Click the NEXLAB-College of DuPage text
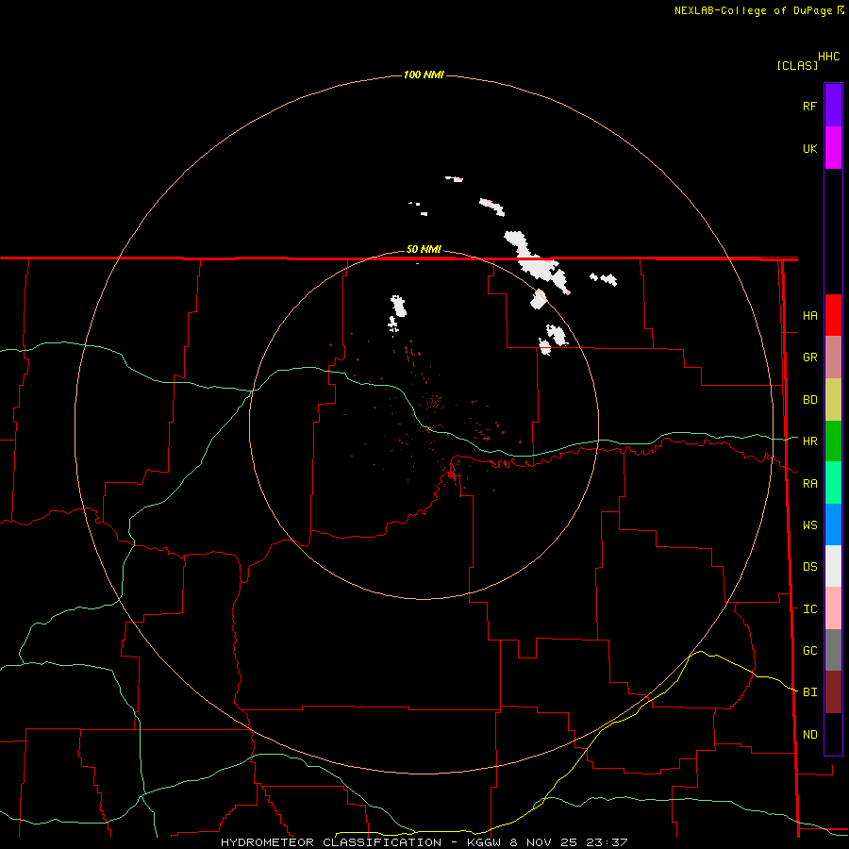 (x=753, y=10)
